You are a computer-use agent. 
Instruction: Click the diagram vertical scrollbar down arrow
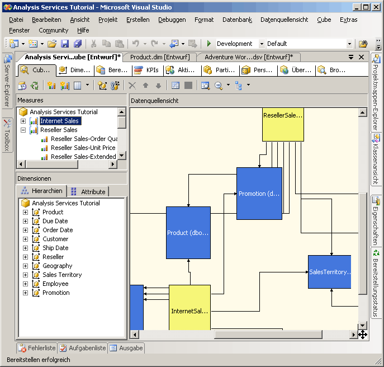pyautogui.click(x=362, y=326)
